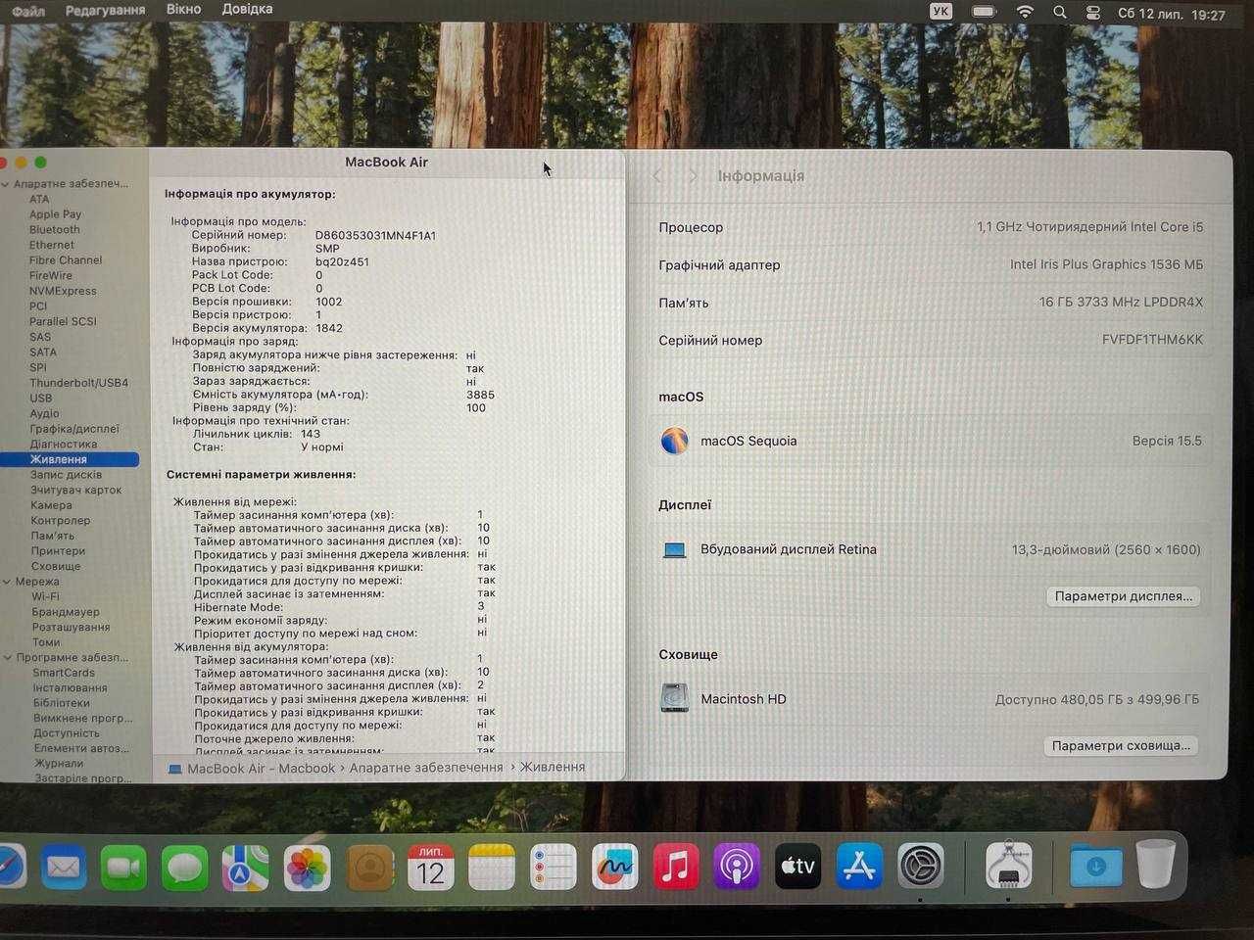Collapse the Програмне забезпечення tree section
This screenshot has width=1254, height=940.
[6, 658]
